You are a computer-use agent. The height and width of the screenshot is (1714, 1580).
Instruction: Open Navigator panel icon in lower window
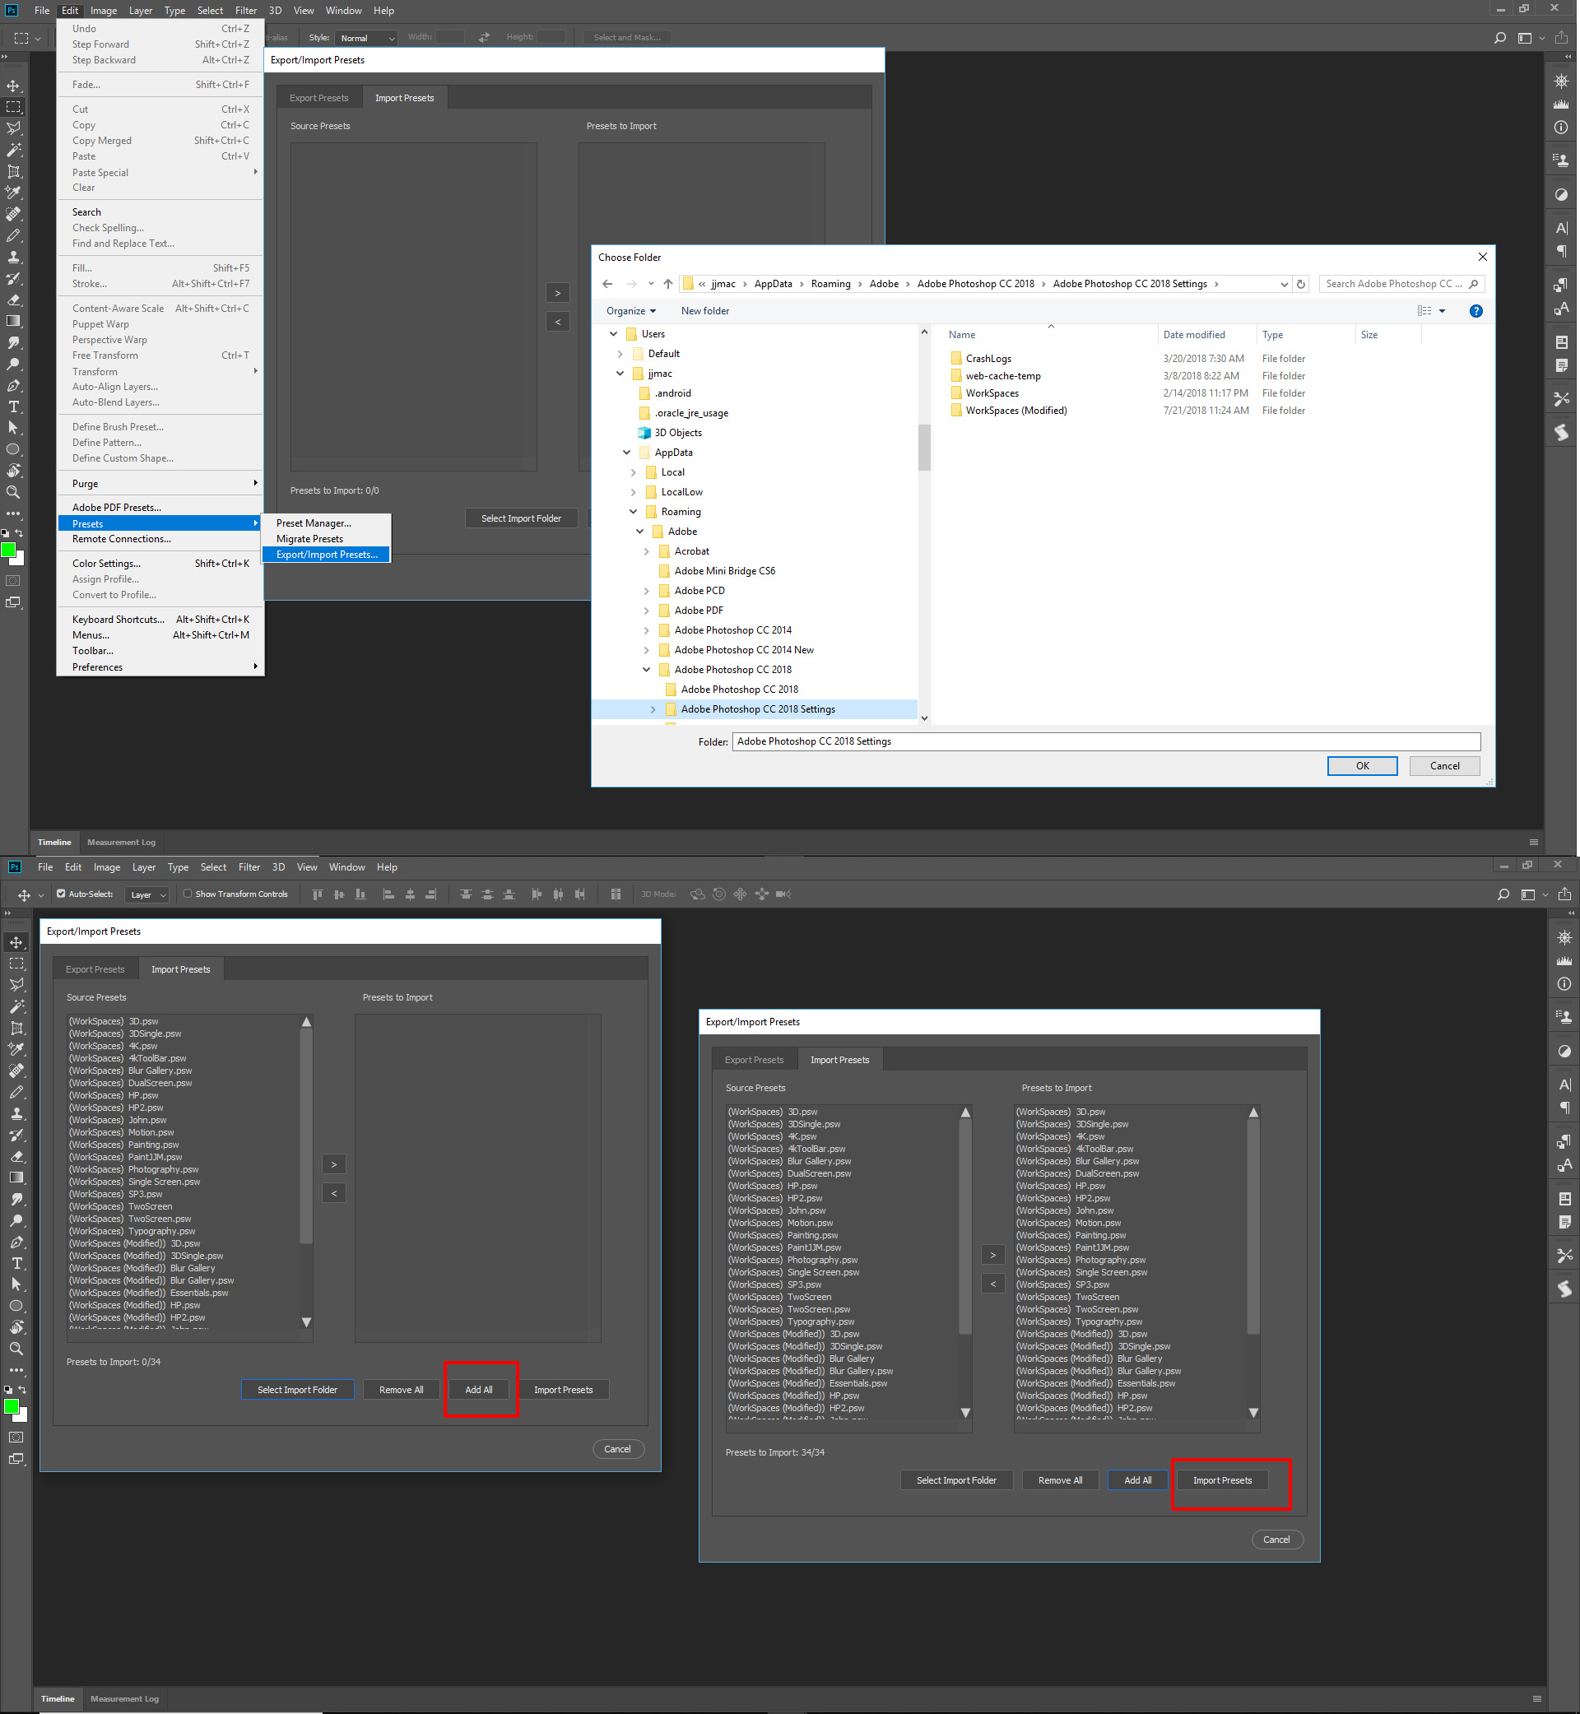(x=1564, y=938)
